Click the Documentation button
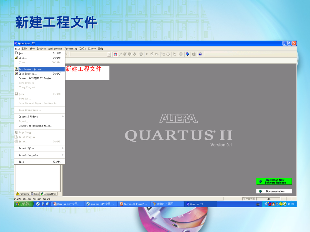Image resolution: width=310 pixels, height=232 pixels. (274, 191)
